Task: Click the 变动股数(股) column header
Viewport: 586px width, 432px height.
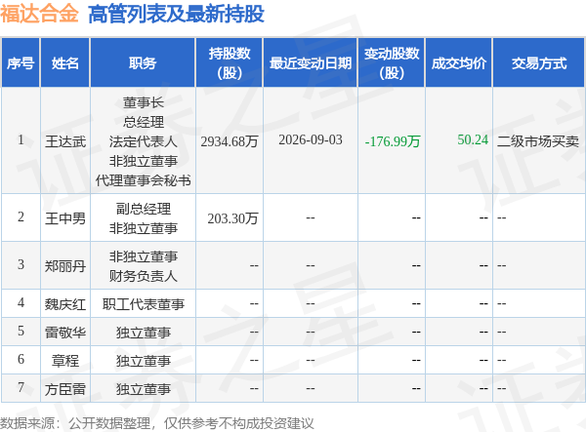Action: [392, 63]
